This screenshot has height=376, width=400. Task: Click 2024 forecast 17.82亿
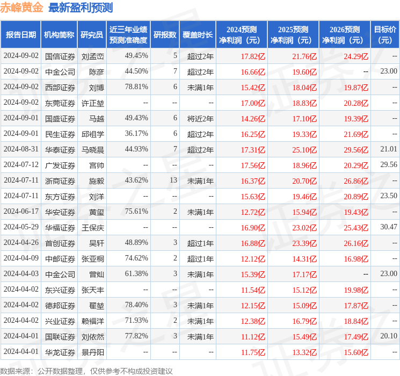click(x=253, y=56)
